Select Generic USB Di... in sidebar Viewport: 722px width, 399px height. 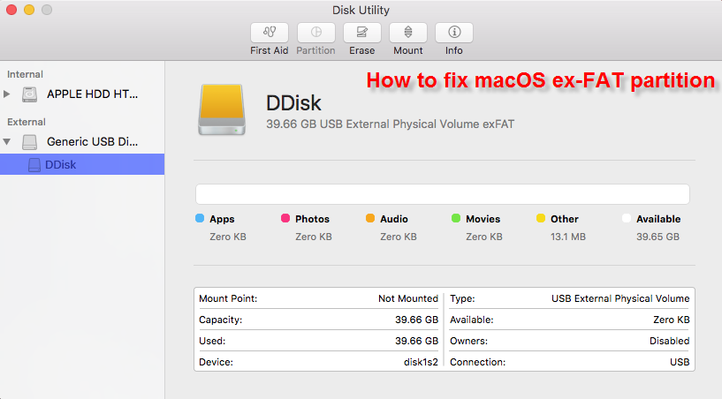click(x=92, y=142)
